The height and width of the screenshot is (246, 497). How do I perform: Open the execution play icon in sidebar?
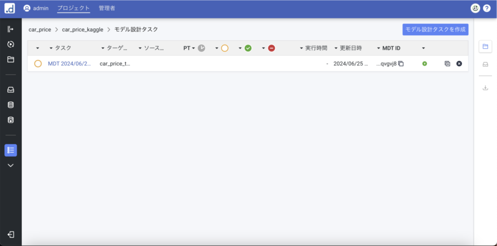coord(11,44)
